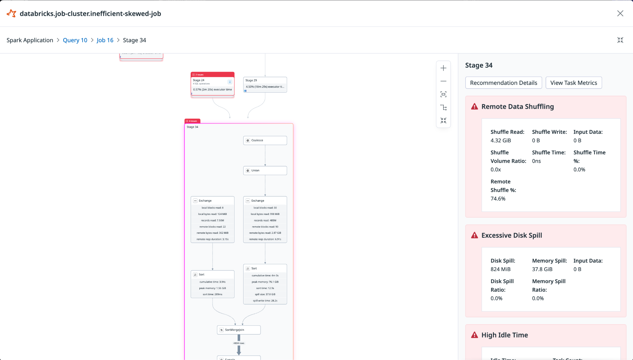Click the Remote Shuffle 74.6% value

(498, 199)
